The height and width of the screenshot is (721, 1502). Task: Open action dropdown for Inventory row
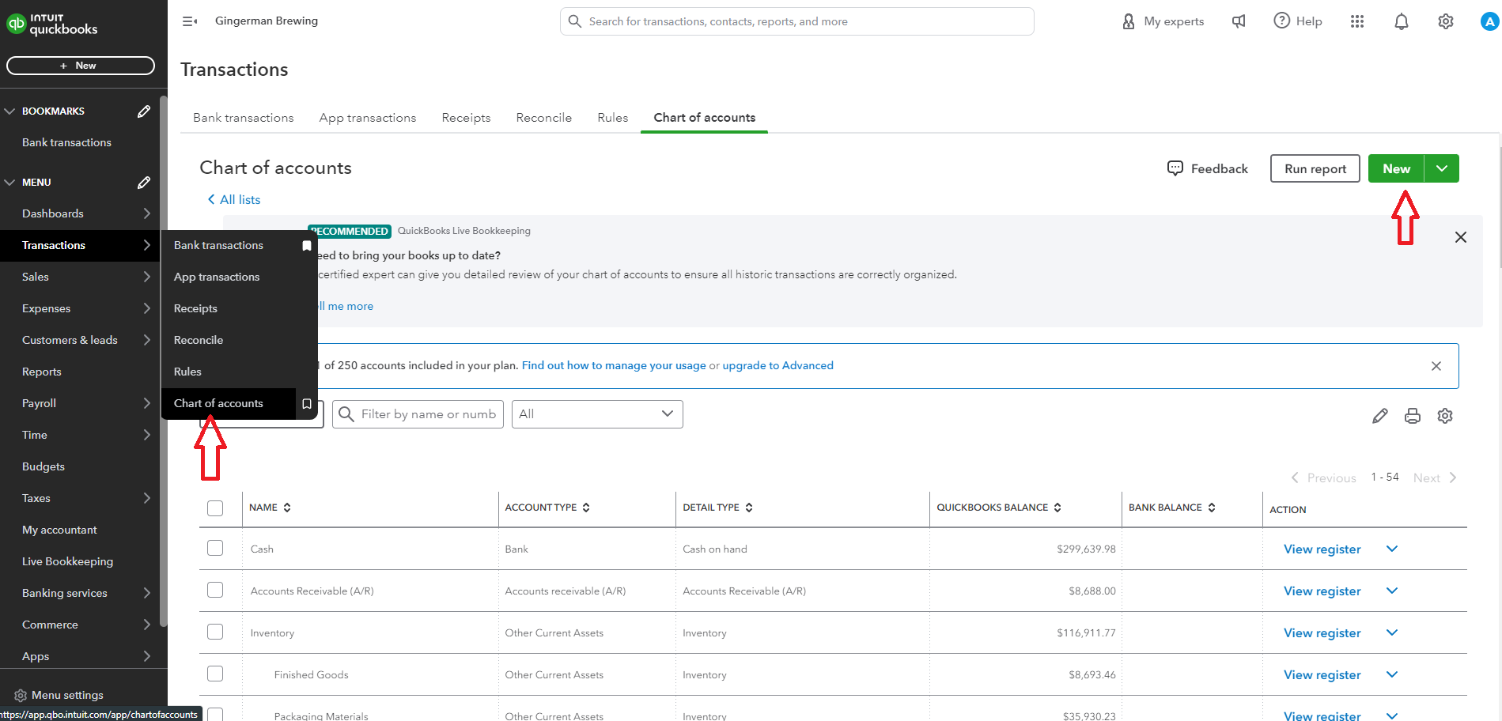(1392, 632)
